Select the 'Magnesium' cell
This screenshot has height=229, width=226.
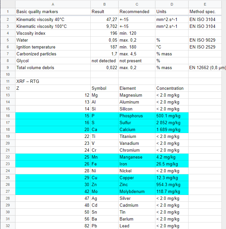[137, 95]
